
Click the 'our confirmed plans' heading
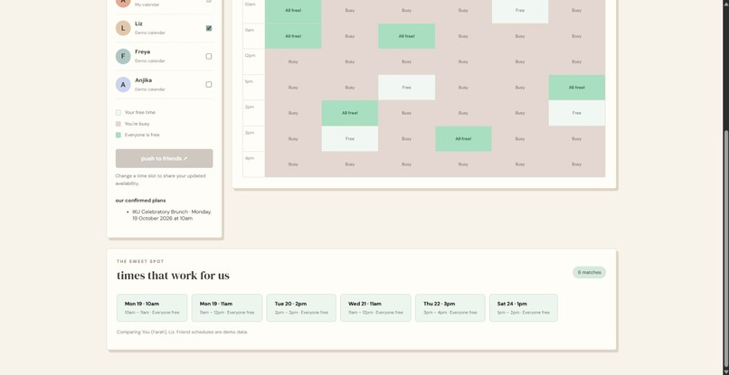140,201
